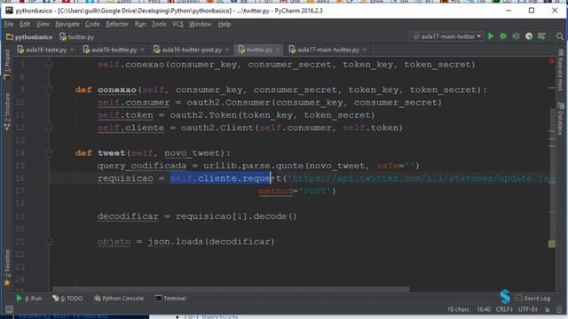Start the debug session (bug icon)
Image resolution: width=568 pixels, height=319 pixels.
coord(503,36)
